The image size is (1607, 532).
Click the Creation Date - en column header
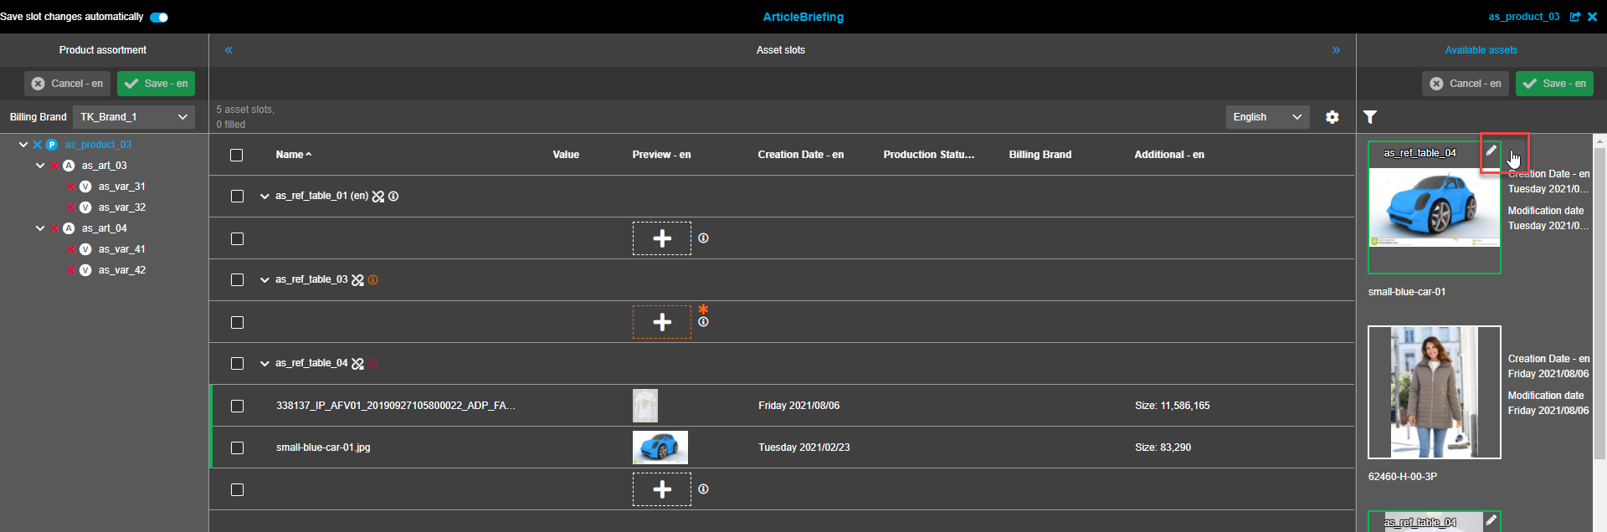(x=800, y=155)
